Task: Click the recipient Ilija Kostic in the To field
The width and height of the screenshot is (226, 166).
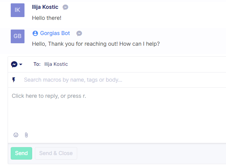Action: 56,64
